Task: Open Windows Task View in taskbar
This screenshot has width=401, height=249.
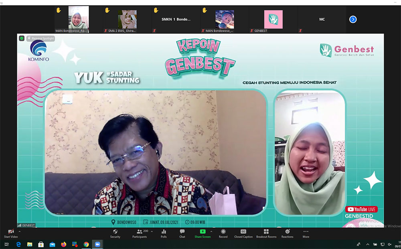Action: coord(7,245)
